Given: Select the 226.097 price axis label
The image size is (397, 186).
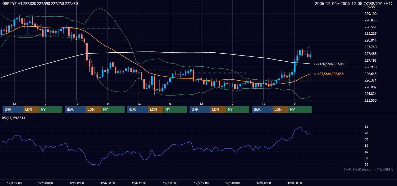Looking at the screenshot, I should (x=371, y=87).
